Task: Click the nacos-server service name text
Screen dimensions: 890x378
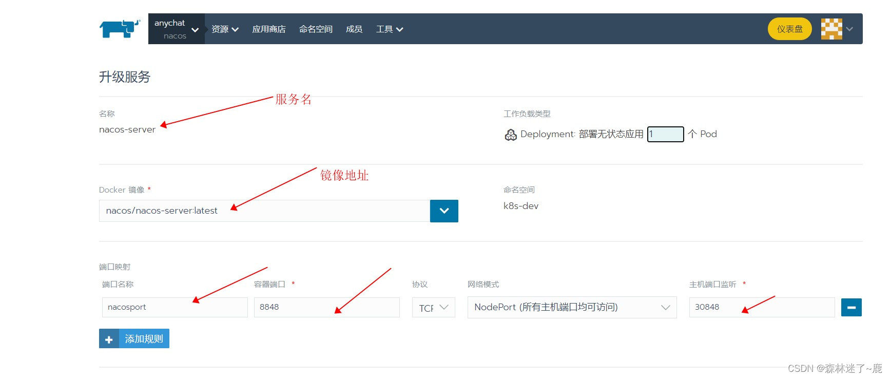Action: 127,129
